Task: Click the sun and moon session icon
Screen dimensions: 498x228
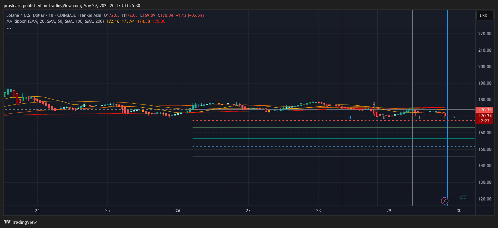Action: [x=463, y=197]
